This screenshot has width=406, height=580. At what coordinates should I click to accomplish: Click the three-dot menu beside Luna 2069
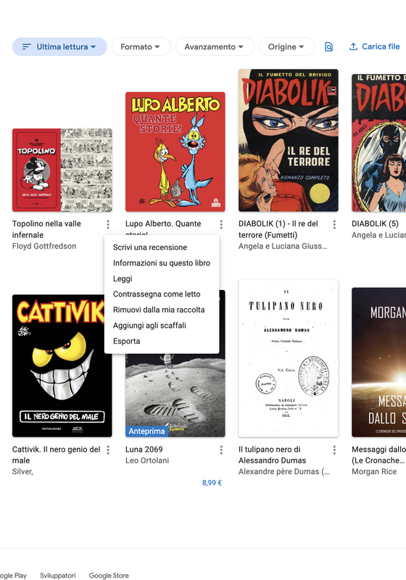[221, 449]
